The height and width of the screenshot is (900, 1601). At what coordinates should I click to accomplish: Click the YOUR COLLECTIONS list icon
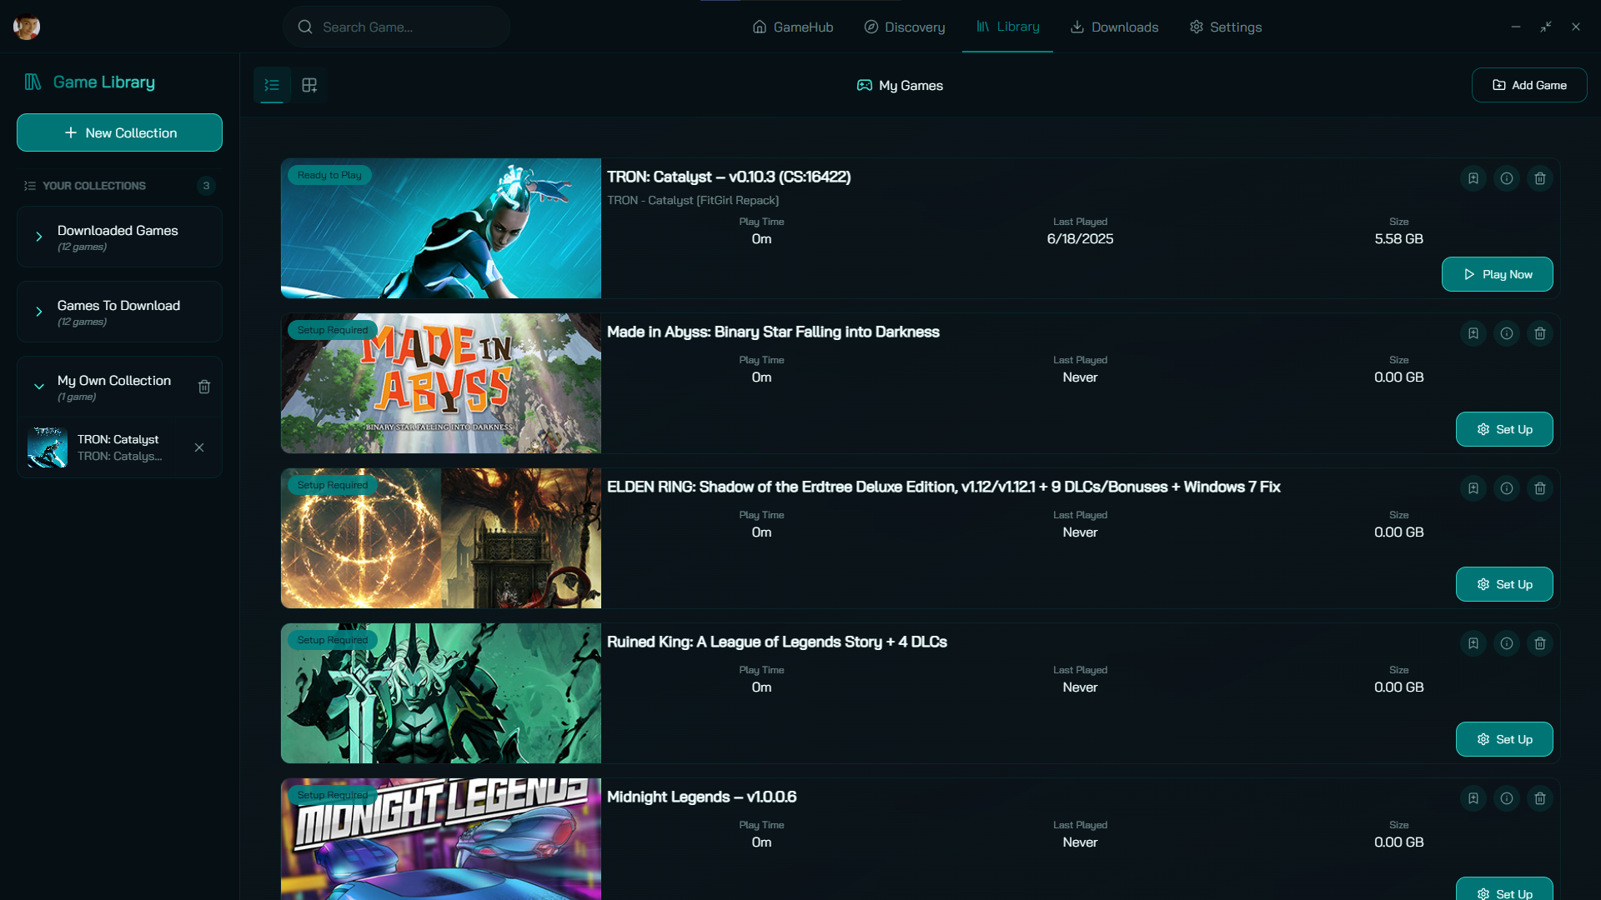[x=30, y=186]
